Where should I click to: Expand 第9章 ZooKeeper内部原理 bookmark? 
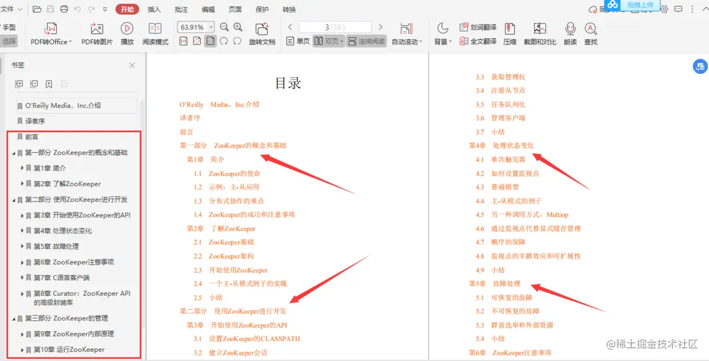[x=22, y=334]
